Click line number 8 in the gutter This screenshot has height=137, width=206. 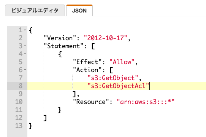[21, 86]
